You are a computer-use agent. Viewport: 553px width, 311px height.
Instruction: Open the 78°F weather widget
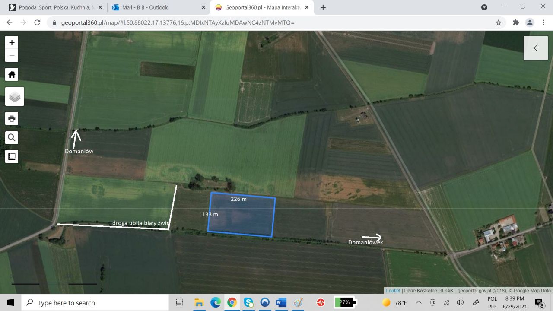click(394, 302)
